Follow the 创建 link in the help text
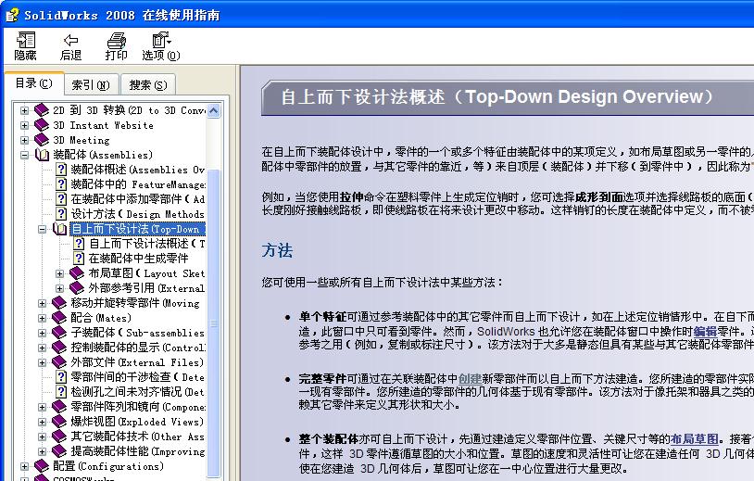This screenshot has width=754, height=481. tap(471, 378)
